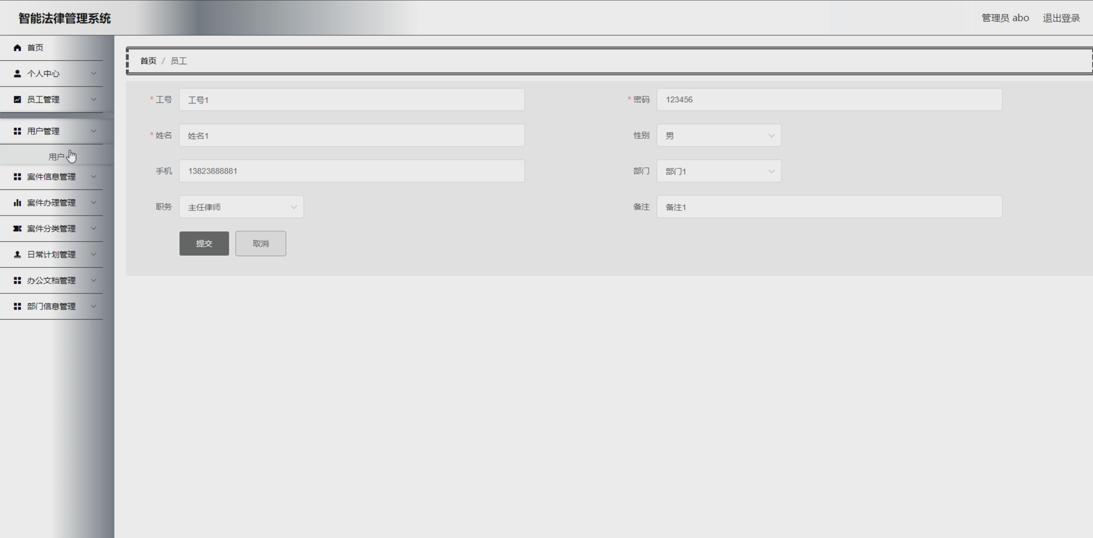The height and width of the screenshot is (538, 1093).
Task: Click the grid icon for 用户管理
Action: coord(17,131)
